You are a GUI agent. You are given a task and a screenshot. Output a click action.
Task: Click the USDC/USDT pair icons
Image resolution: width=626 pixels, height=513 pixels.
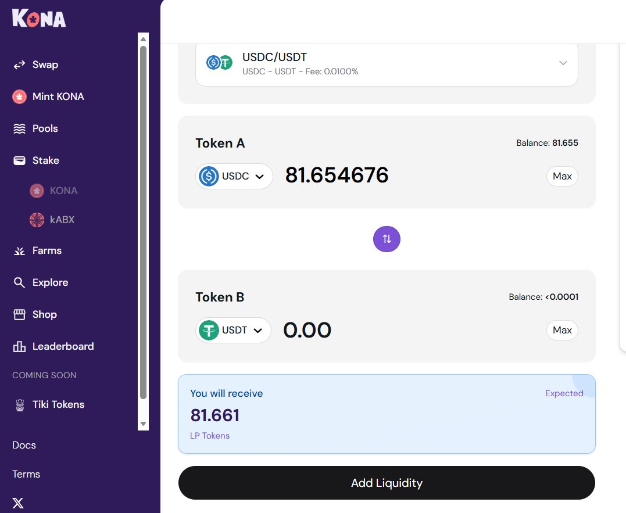pos(219,62)
